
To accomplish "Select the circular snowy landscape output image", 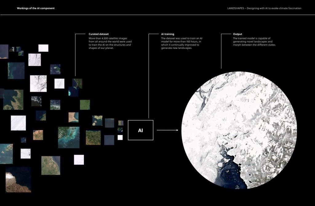I will pyautogui.click(x=239, y=130).
